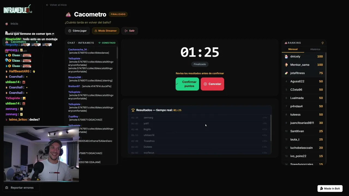This screenshot has width=349, height=196.
Task: Select the Towelhss result row
Action: (x=199, y=141)
